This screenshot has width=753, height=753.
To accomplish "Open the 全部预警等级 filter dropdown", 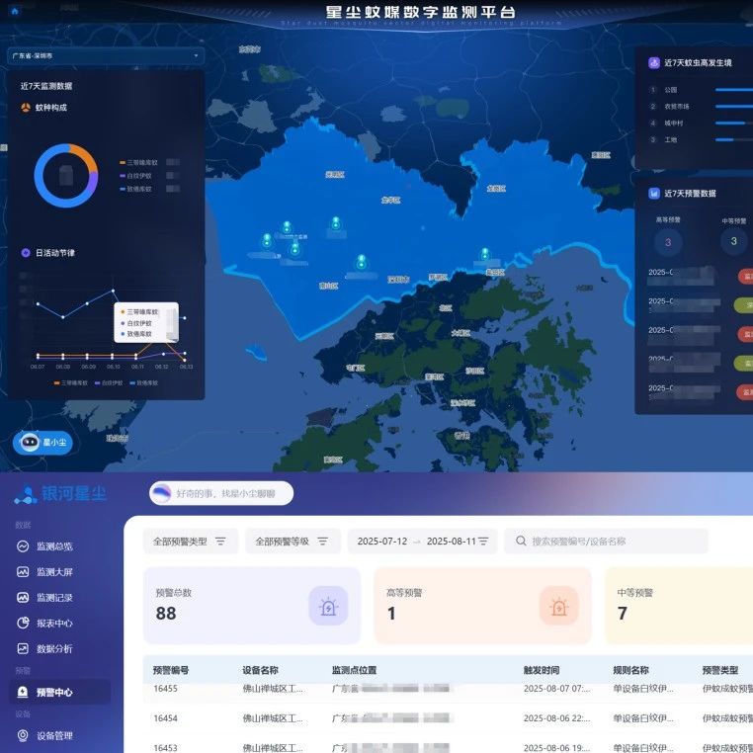I will click(x=293, y=542).
